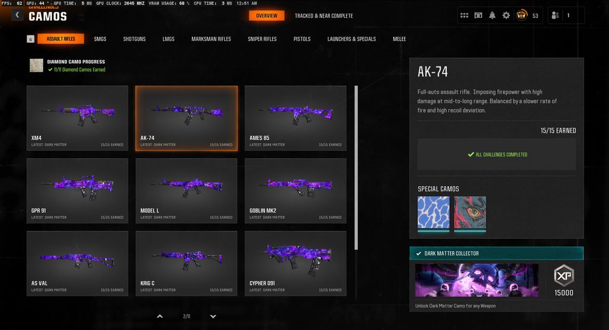Click the Diamond Camo Progress label
The width and height of the screenshot is (609, 330).
pos(76,62)
